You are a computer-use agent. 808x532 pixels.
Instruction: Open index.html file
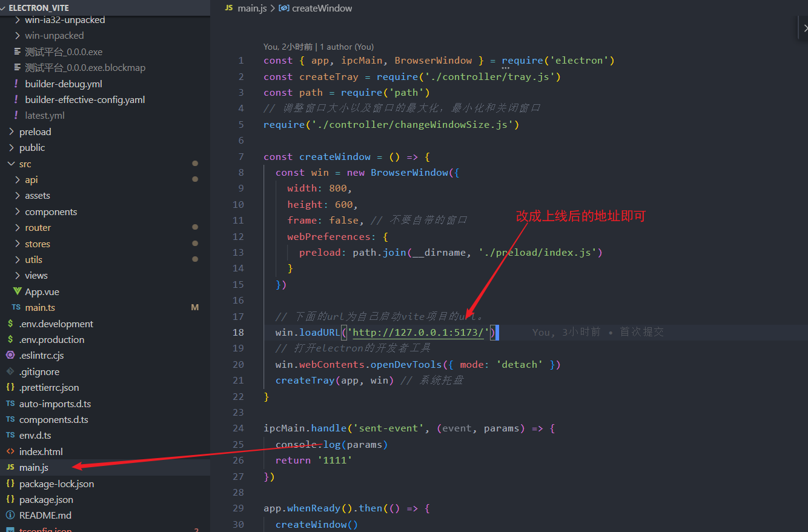(x=41, y=452)
